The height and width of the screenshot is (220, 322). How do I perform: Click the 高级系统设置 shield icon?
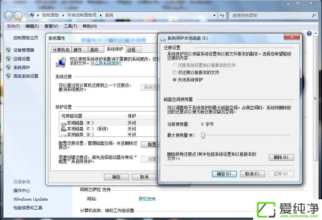pyautogui.click(x=8, y=76)
